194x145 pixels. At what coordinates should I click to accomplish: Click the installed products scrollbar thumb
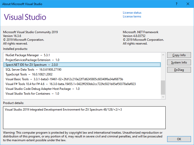[163, 87]
